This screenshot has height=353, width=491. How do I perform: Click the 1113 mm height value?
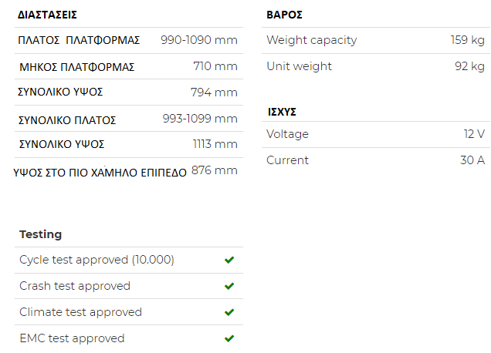click(x=215, y=143)
